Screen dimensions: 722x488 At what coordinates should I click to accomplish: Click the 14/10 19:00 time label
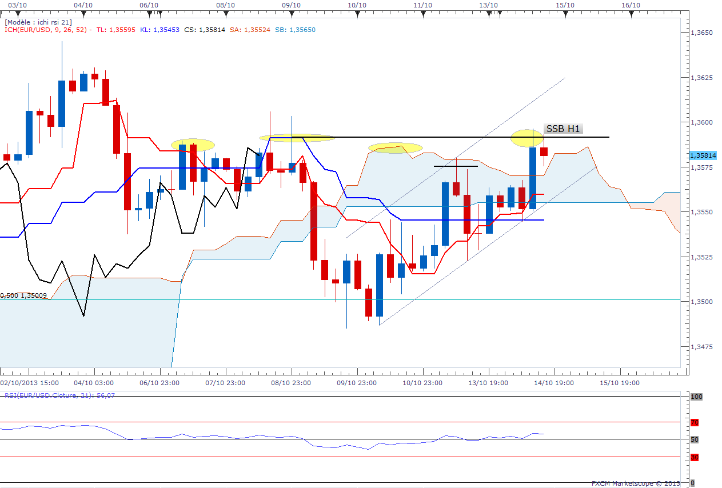pyautogui.click(x=553, y=383)
